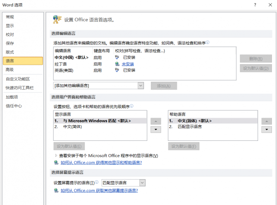Click 设为默认值 under help language list
Screen dimensions: 277x205
pos(184,146)
